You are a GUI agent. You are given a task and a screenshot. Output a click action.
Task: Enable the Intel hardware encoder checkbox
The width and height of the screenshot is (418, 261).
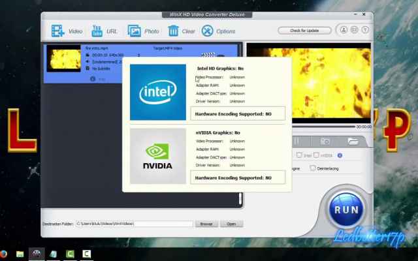point(299,155)
